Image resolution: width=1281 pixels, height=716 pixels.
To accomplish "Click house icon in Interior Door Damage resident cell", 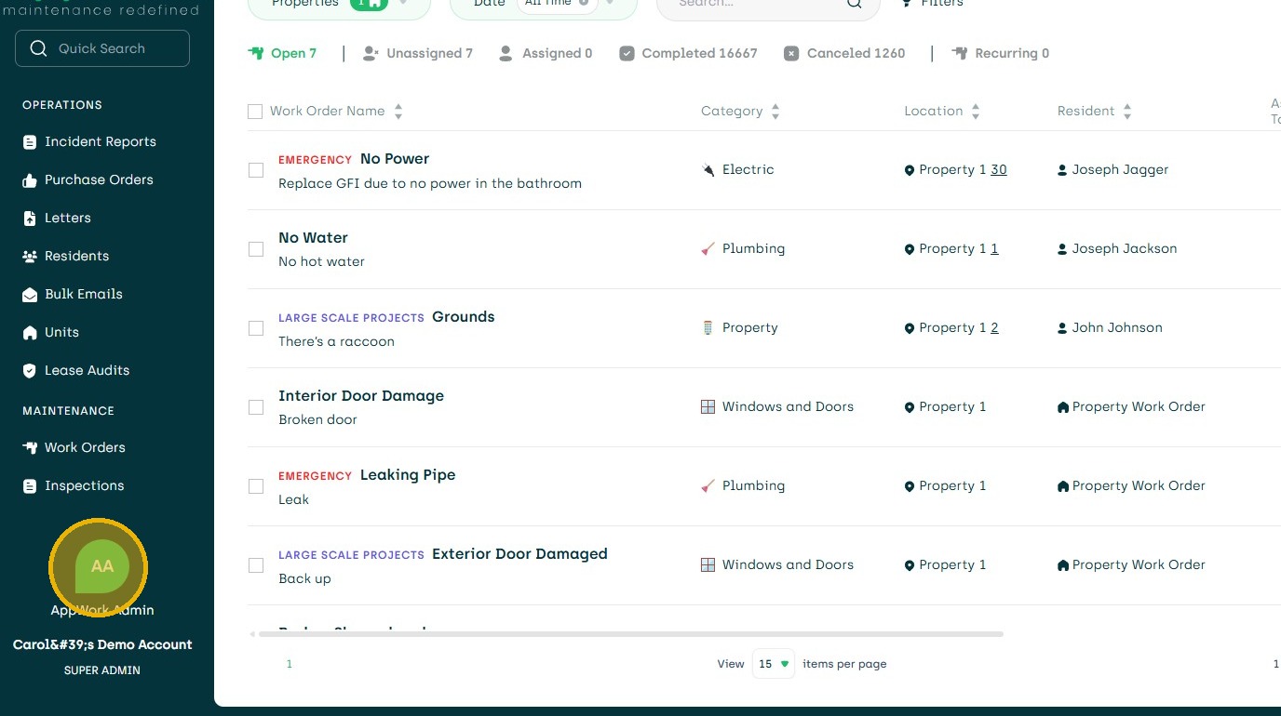I will pyautogui.click(x=1063, y=407).
